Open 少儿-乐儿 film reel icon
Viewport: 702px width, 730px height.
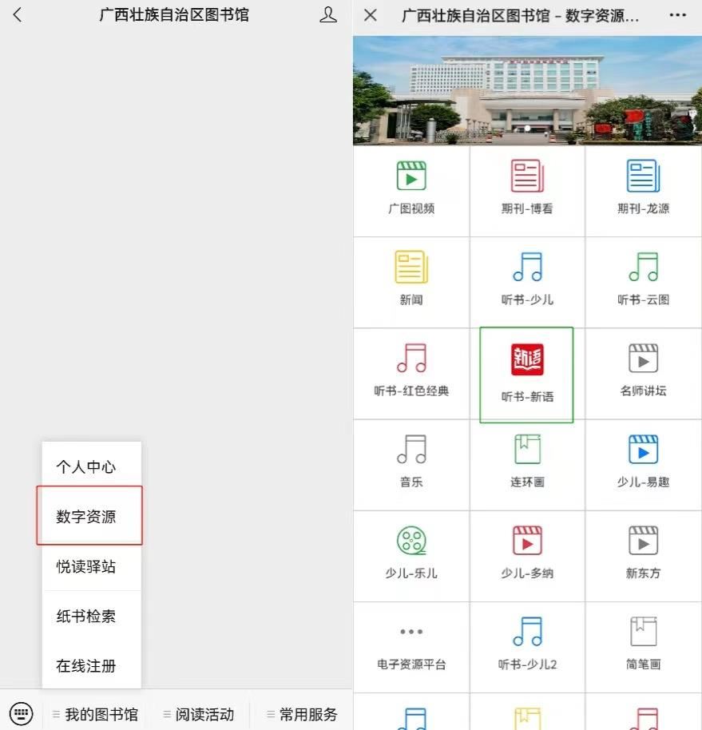click(411, 541)
